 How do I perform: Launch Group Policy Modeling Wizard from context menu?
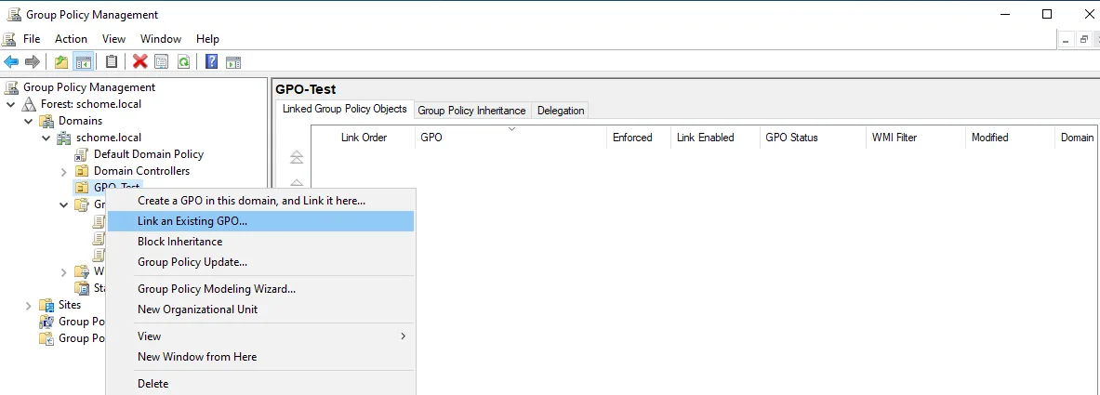pyautogui.click(x=260, y=289)
